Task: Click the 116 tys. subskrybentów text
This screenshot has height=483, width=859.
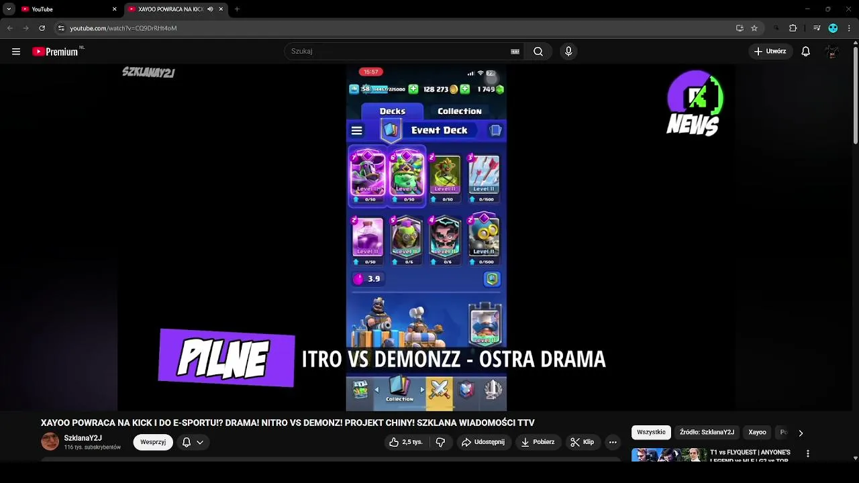Action: point(93,447)
